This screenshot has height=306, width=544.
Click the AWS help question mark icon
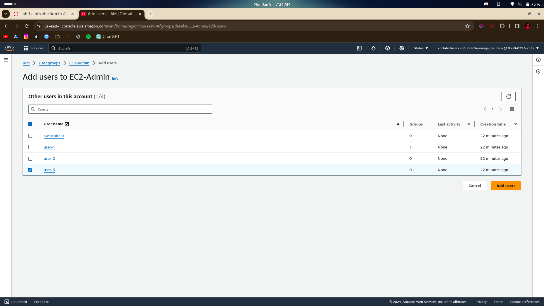click(388, 48)
